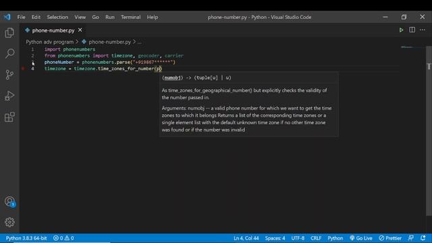The height and width of the screenshot is (243, 432).
Task: Open the View menu
Action: tap(80, 17)
